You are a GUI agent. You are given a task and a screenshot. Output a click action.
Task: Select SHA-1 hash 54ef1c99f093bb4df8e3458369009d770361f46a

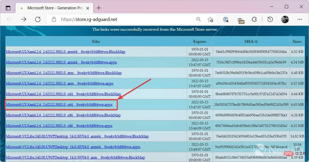click(251, 52)
